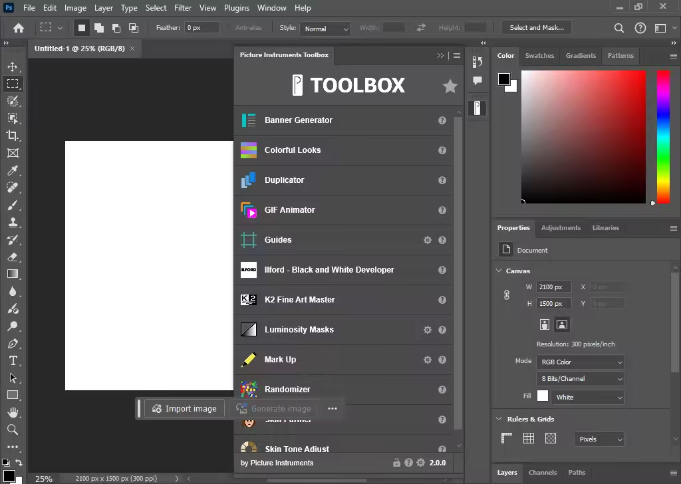The width and height of the screenshot is (681, 484).
Task: Toggle the width-height link icon
Action: [506, 295]
